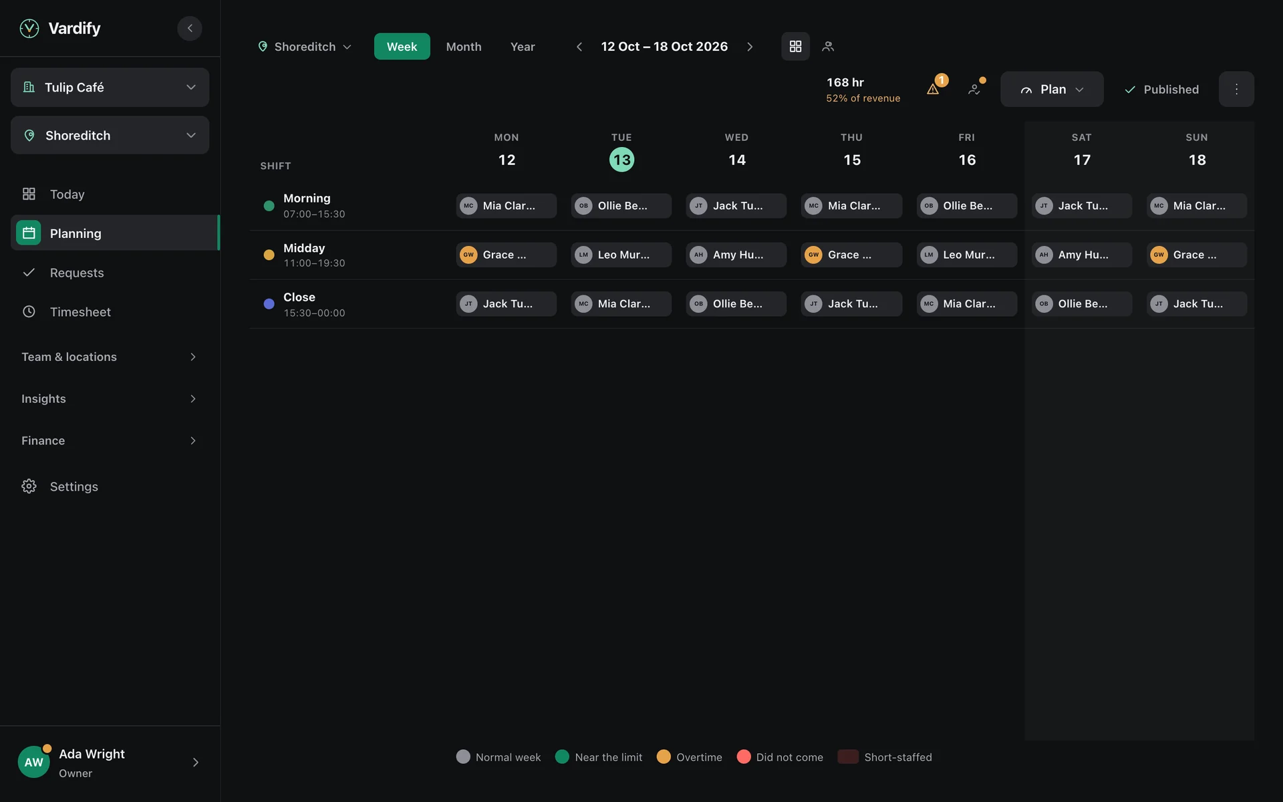The width and height of the screenshot is (1283, 802).
Task: Click the 12 Oct – 18 Oct 2026 date range
Action: pos(664,47)
